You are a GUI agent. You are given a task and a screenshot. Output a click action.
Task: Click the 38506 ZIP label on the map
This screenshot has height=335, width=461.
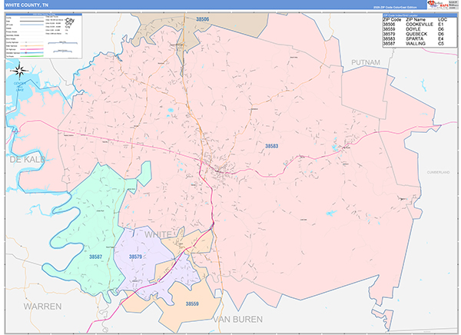[x=203, y=19]
